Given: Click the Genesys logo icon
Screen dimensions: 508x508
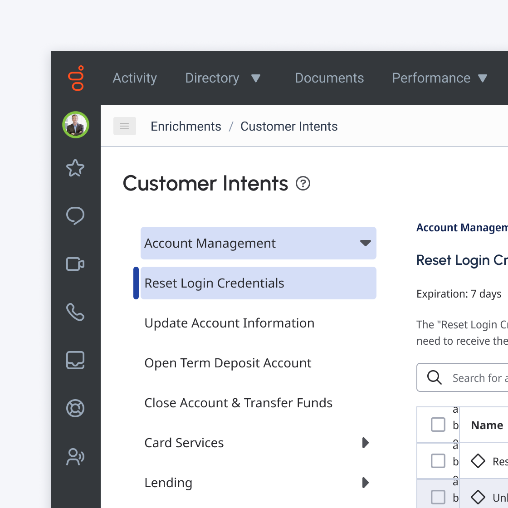Looking at the screenshot, I should 76,78.
